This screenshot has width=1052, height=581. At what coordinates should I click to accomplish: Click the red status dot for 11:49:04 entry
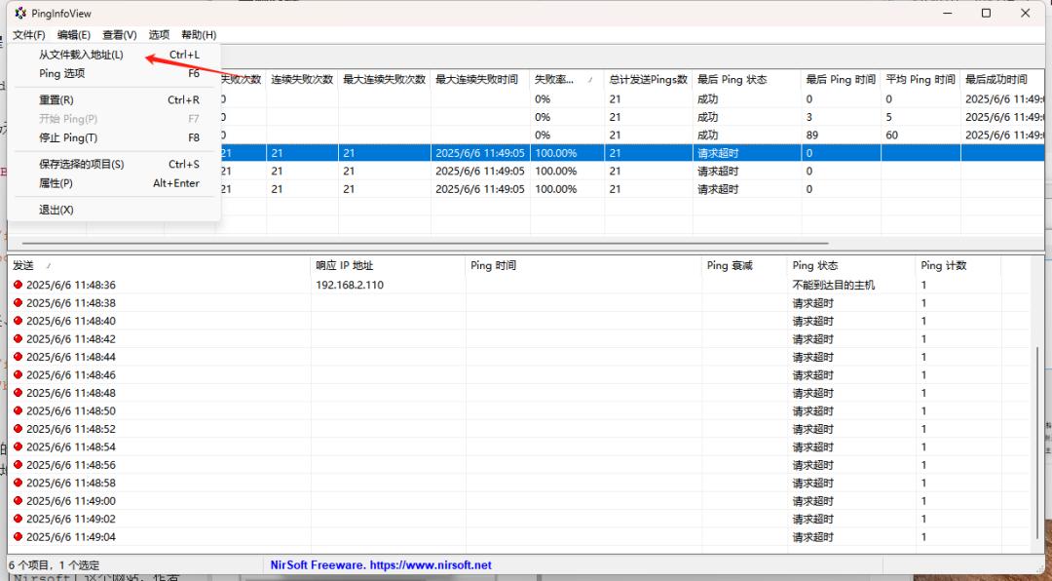tap(19, 537)
